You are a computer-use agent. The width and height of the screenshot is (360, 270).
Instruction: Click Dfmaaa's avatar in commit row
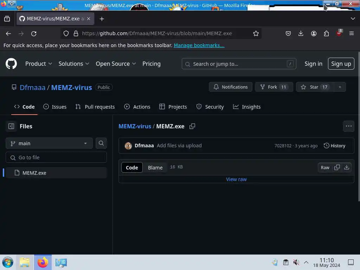(x=128, y=146)
